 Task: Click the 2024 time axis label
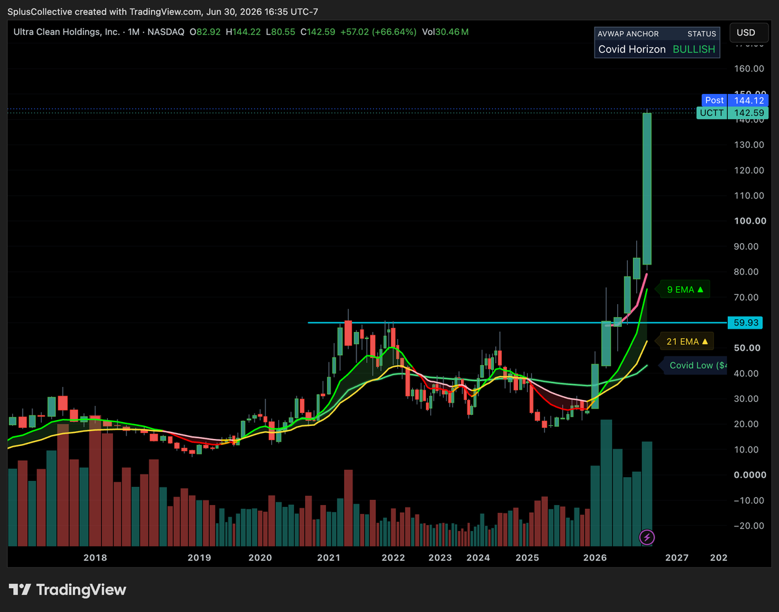pyautogui.click(x=478, y=558)
